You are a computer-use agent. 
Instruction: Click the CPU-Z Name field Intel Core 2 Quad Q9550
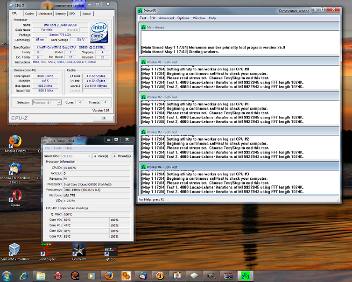[60, 25]
